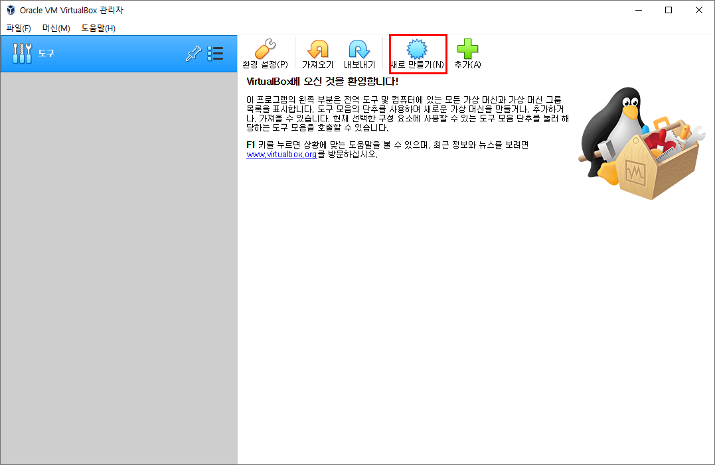
Task: Open the list menu icon in 도구 row
Action: tap(215, 53)
